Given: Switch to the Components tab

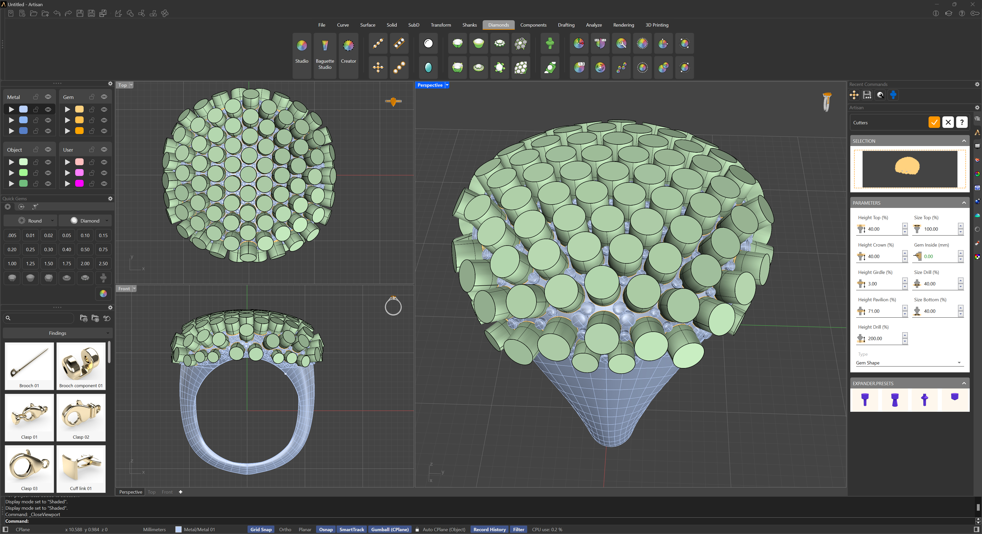Looking at the screenshot, I should [533, 25].
